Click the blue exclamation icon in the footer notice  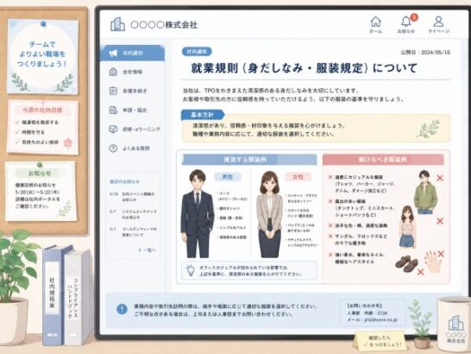click(122, 309)
